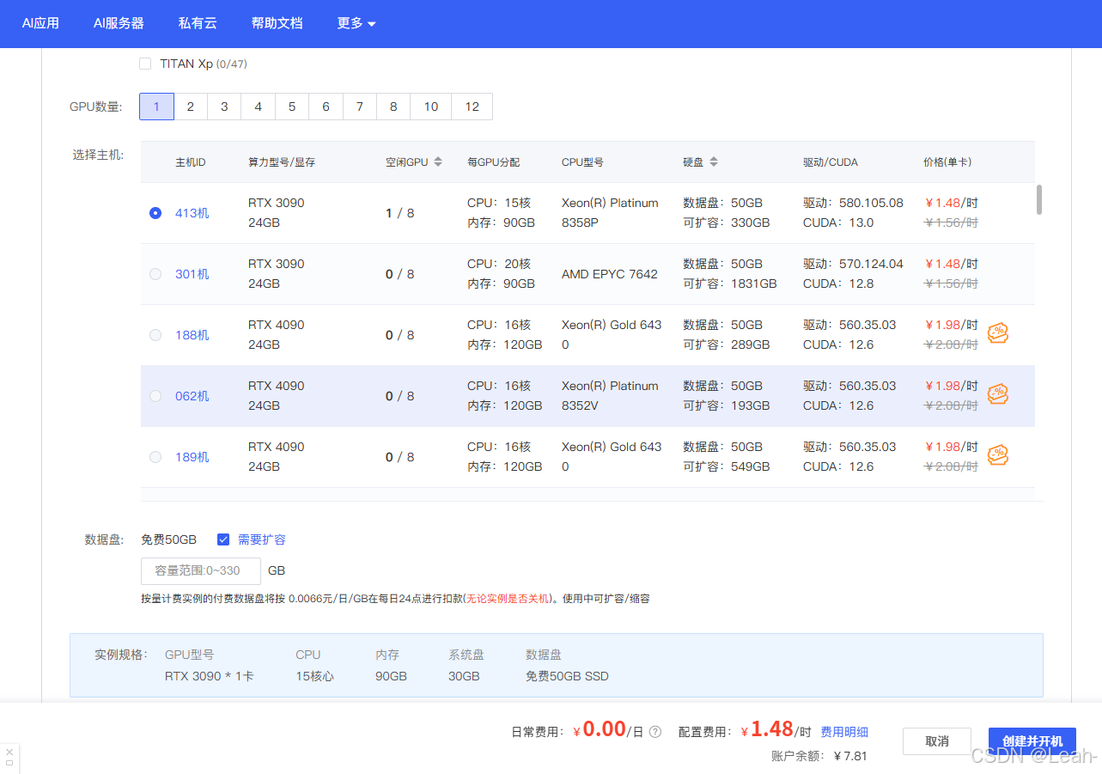Set GPU数量 to 5
Image resolution: width=1102 pixels, height=774 pixels.
[x=292, y=107]
